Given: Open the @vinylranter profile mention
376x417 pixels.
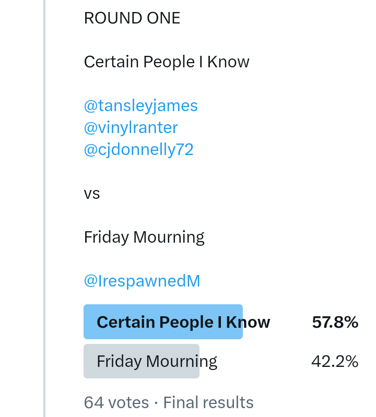Looking at the screenshot, I should tap(131, 128).
